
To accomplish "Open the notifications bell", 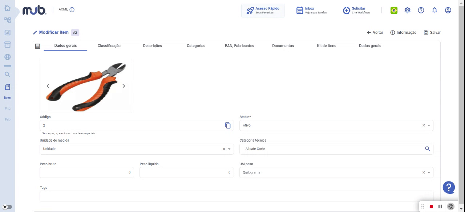I will (x=434, y=10).
